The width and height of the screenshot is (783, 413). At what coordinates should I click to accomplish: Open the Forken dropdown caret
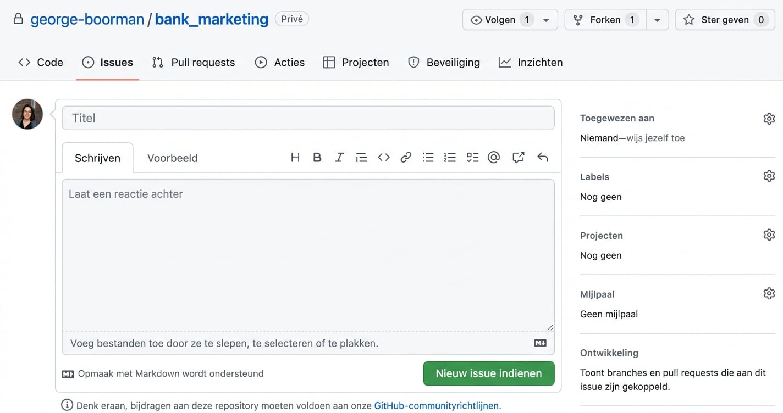[658, 19]
